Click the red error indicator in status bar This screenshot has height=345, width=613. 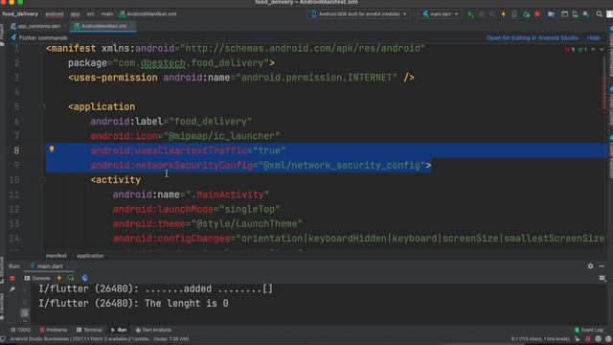tap(587, 339)
